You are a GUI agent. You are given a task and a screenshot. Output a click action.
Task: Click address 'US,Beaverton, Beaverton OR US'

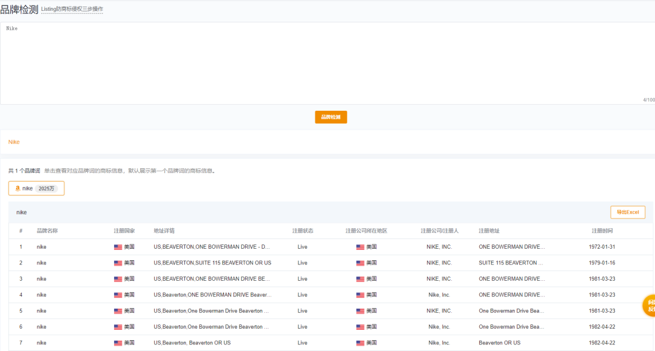coord(192,343)
